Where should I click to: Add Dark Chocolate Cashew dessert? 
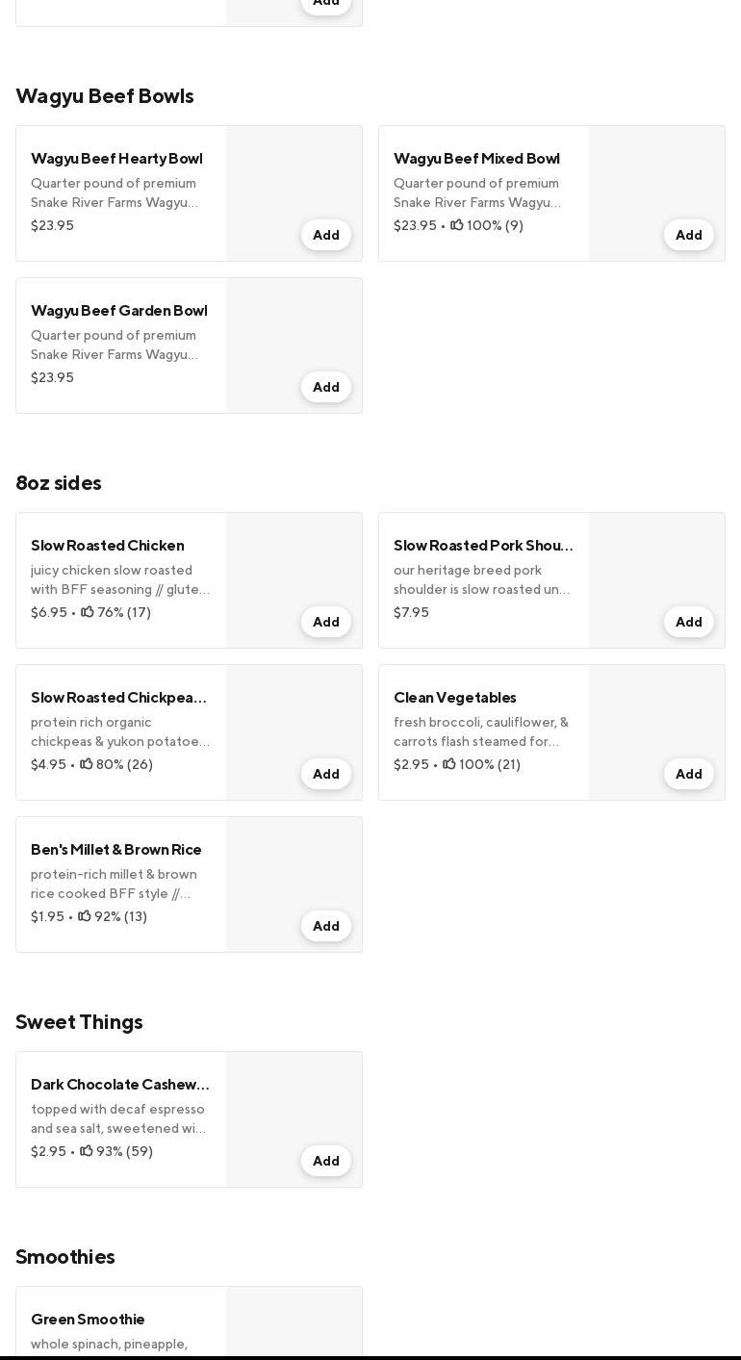pos(325,1161)
